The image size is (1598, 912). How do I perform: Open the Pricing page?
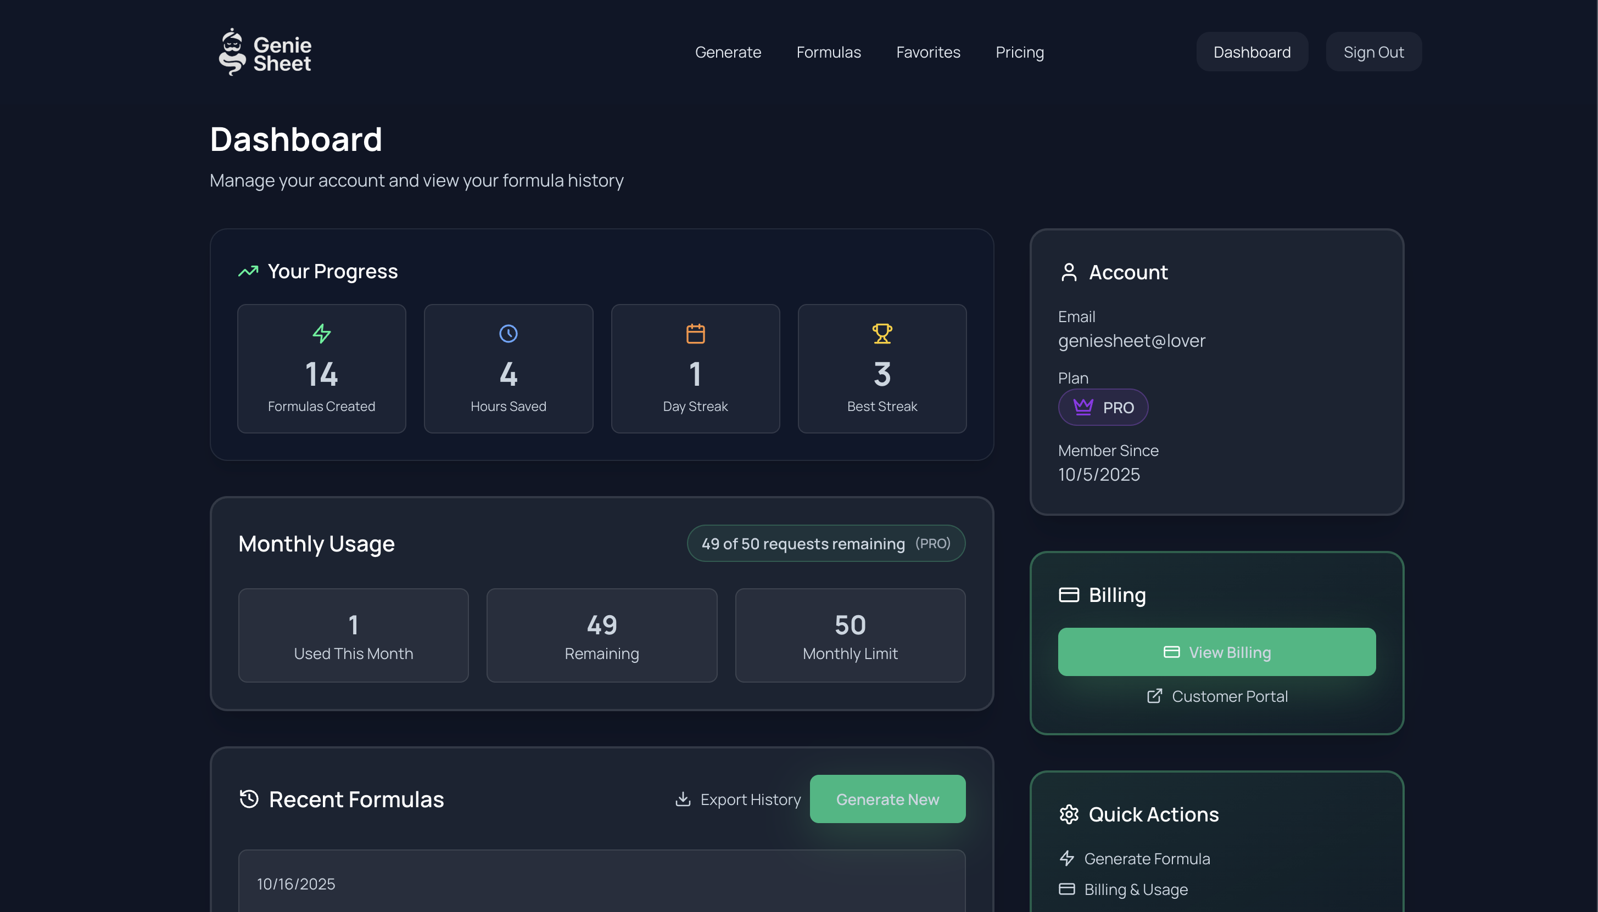coord(1019,52)
